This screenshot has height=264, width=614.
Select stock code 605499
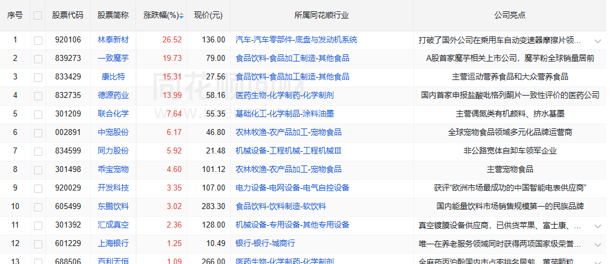click(68, 206)
